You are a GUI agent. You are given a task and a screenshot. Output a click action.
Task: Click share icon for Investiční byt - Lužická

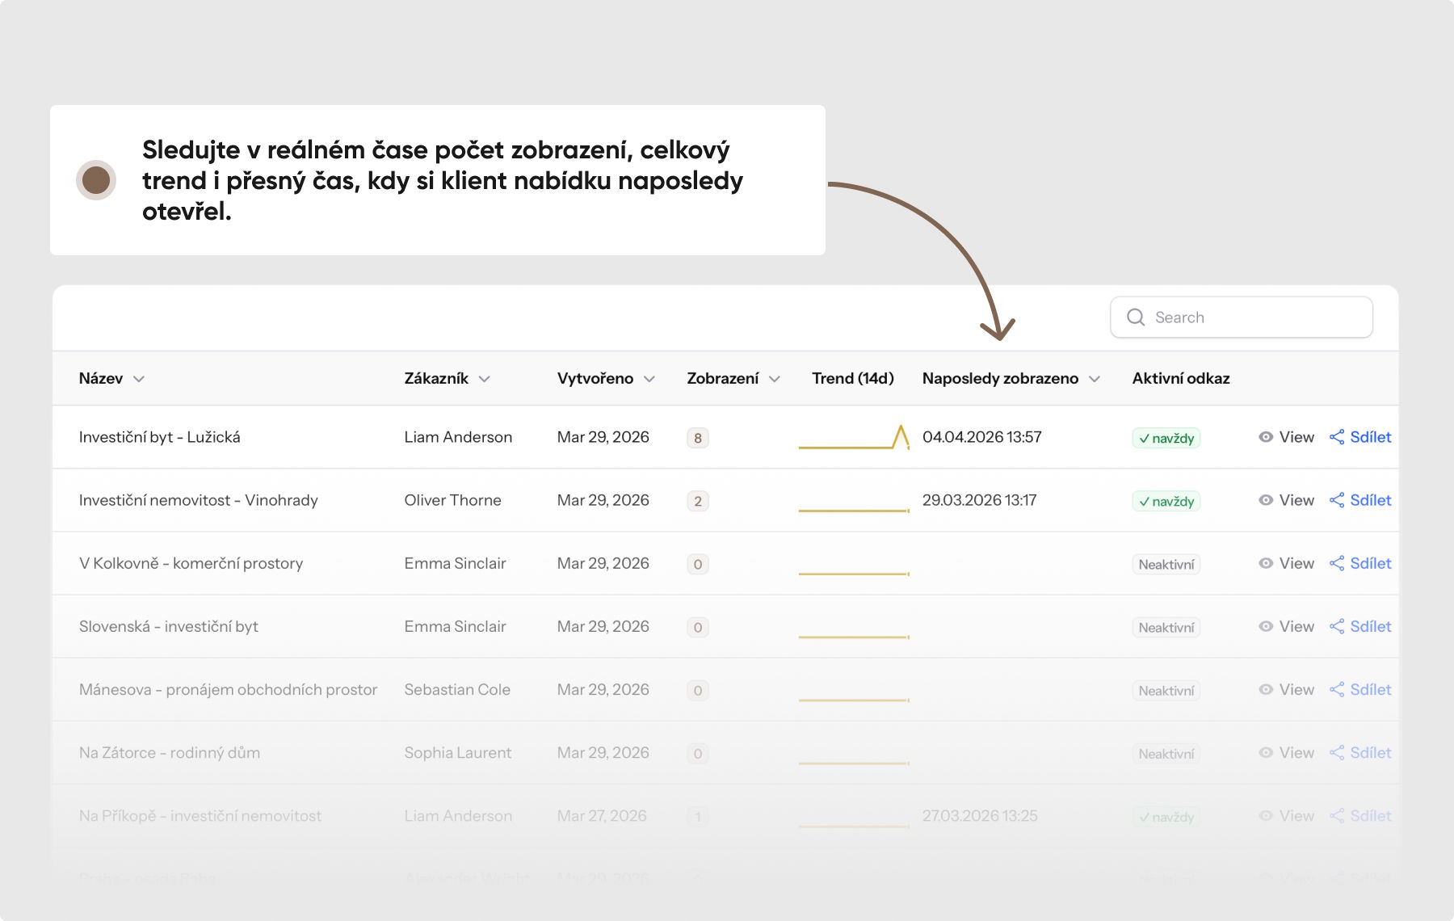click(1337, 437)
